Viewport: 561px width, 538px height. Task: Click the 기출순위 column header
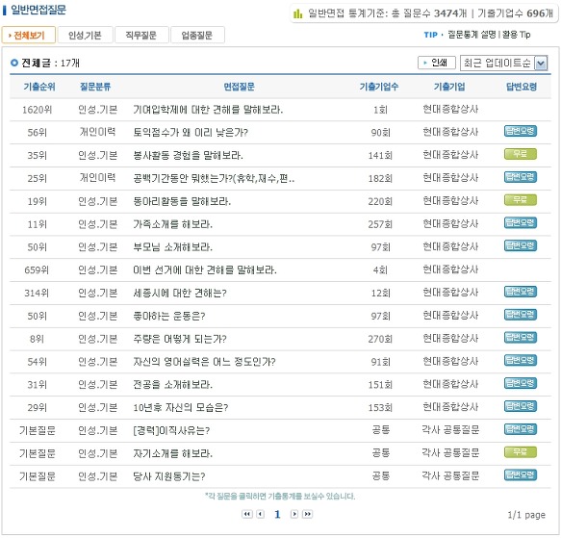pos(39,87)
